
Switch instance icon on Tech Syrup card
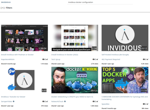pyautogui.click(x=97, y=59)
